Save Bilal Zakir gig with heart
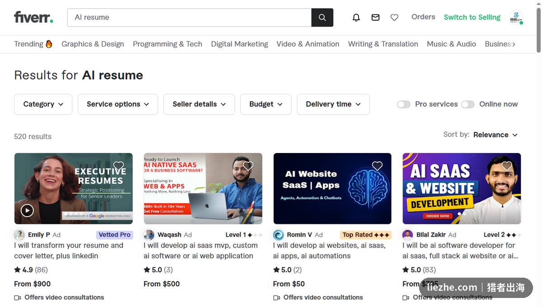 (507, 166)
